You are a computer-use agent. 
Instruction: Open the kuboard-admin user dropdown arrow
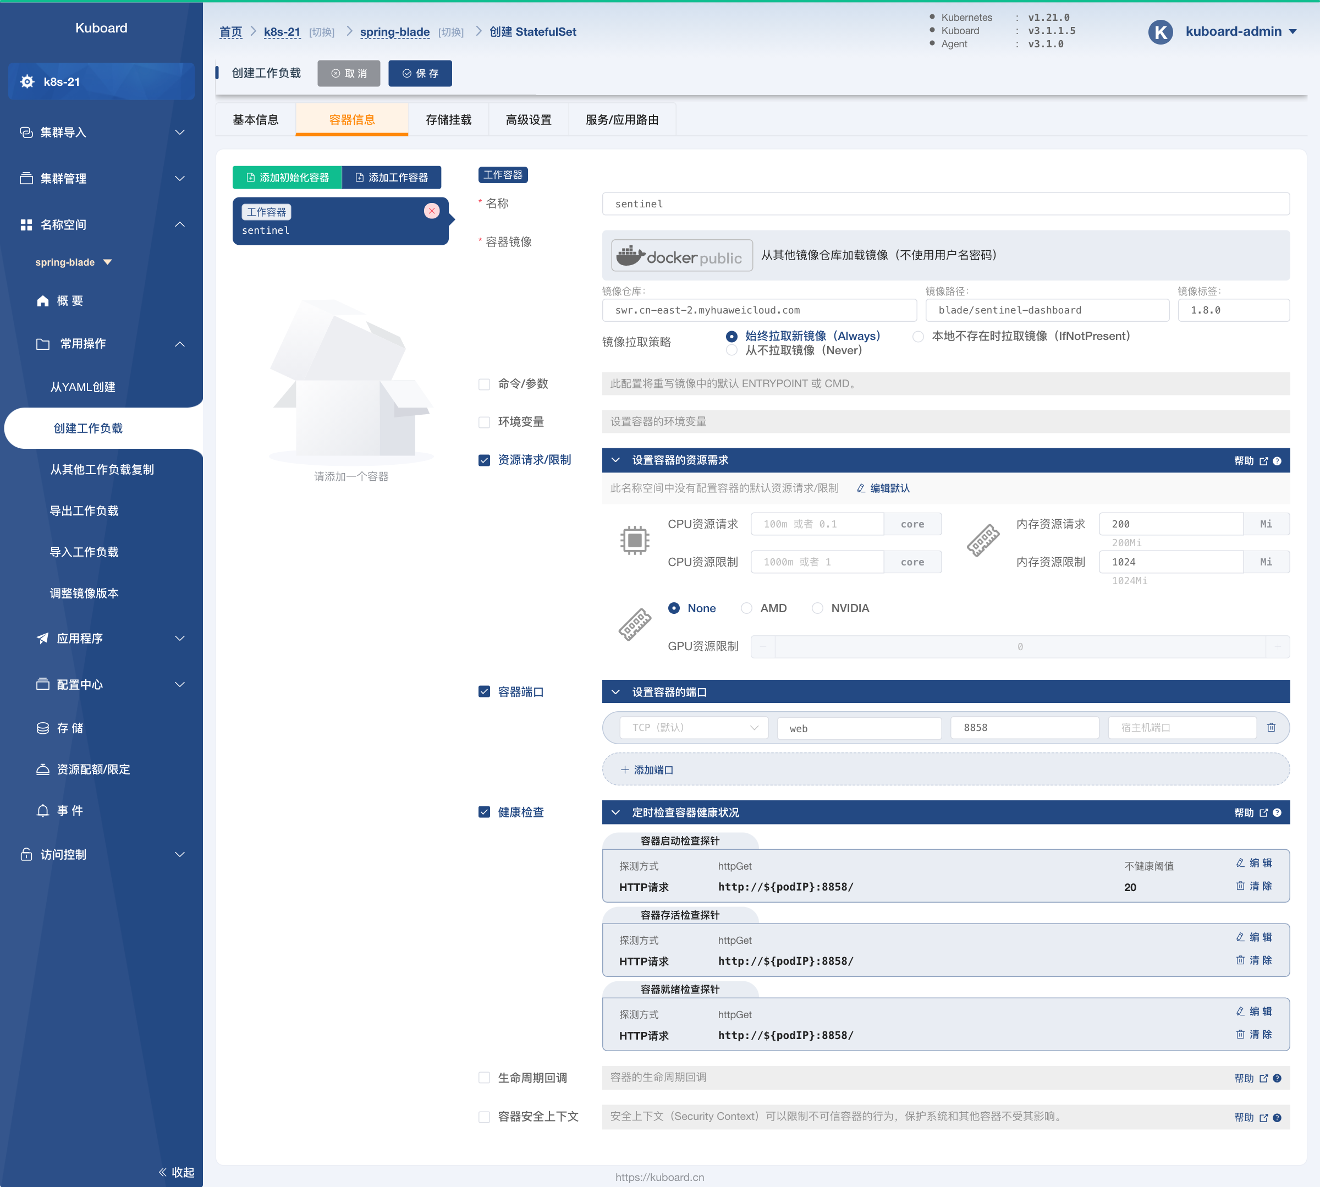point(1292,32)
